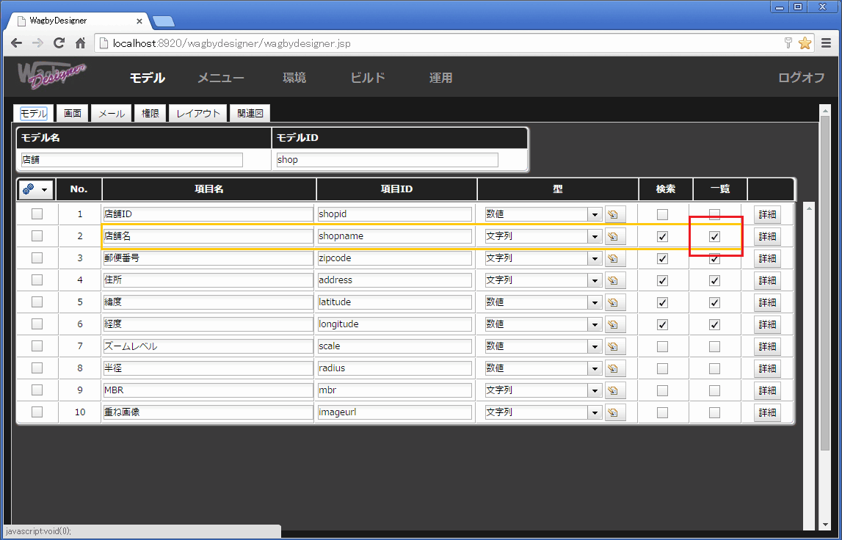Open type settings icon for 店舗名 row
Image resolution: width=842 pixels, height=540 pixels.
tap(615, 237)
